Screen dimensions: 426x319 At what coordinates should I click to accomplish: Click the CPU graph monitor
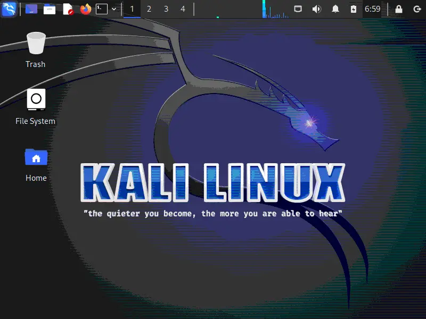275,9
